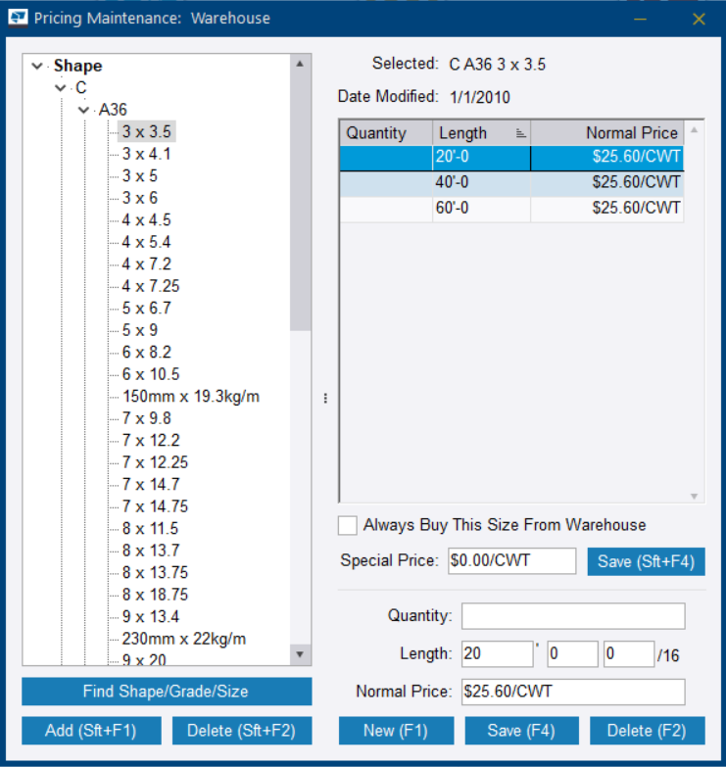This screenshot has width=726, height=767.
Task: Select size 3 x 3.5 in tree
Action: point(146,132)
